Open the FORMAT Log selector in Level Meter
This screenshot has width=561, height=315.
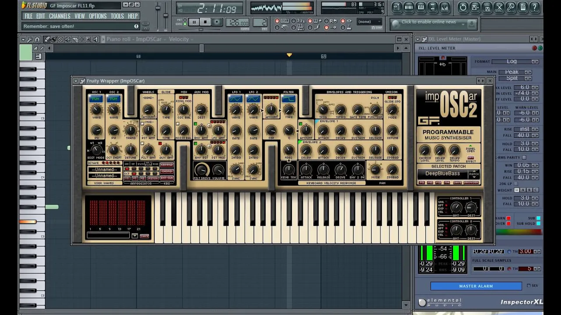515,62
